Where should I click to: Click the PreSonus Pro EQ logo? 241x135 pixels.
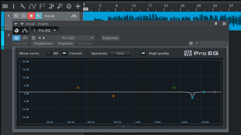(201, 53)
